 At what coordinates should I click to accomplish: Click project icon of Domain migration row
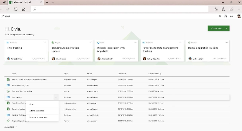pos(8,109)
